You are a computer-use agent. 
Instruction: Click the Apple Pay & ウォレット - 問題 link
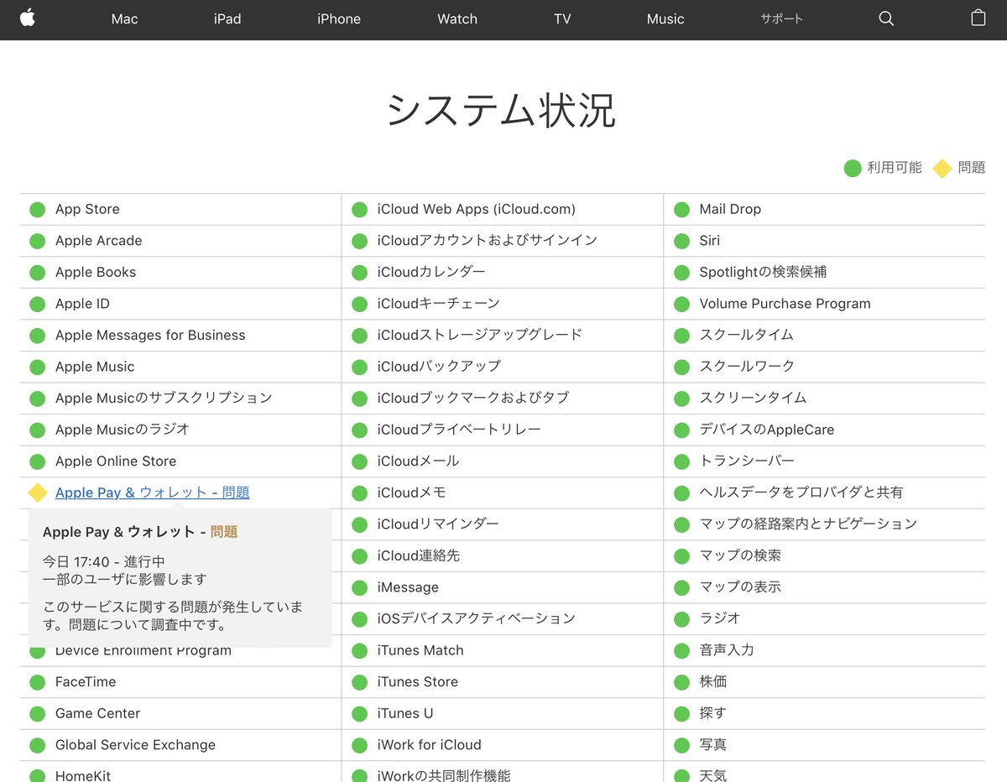coord(153,493)
